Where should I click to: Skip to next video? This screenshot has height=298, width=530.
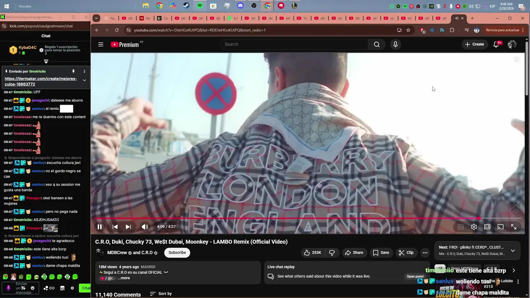click(128, 227)
